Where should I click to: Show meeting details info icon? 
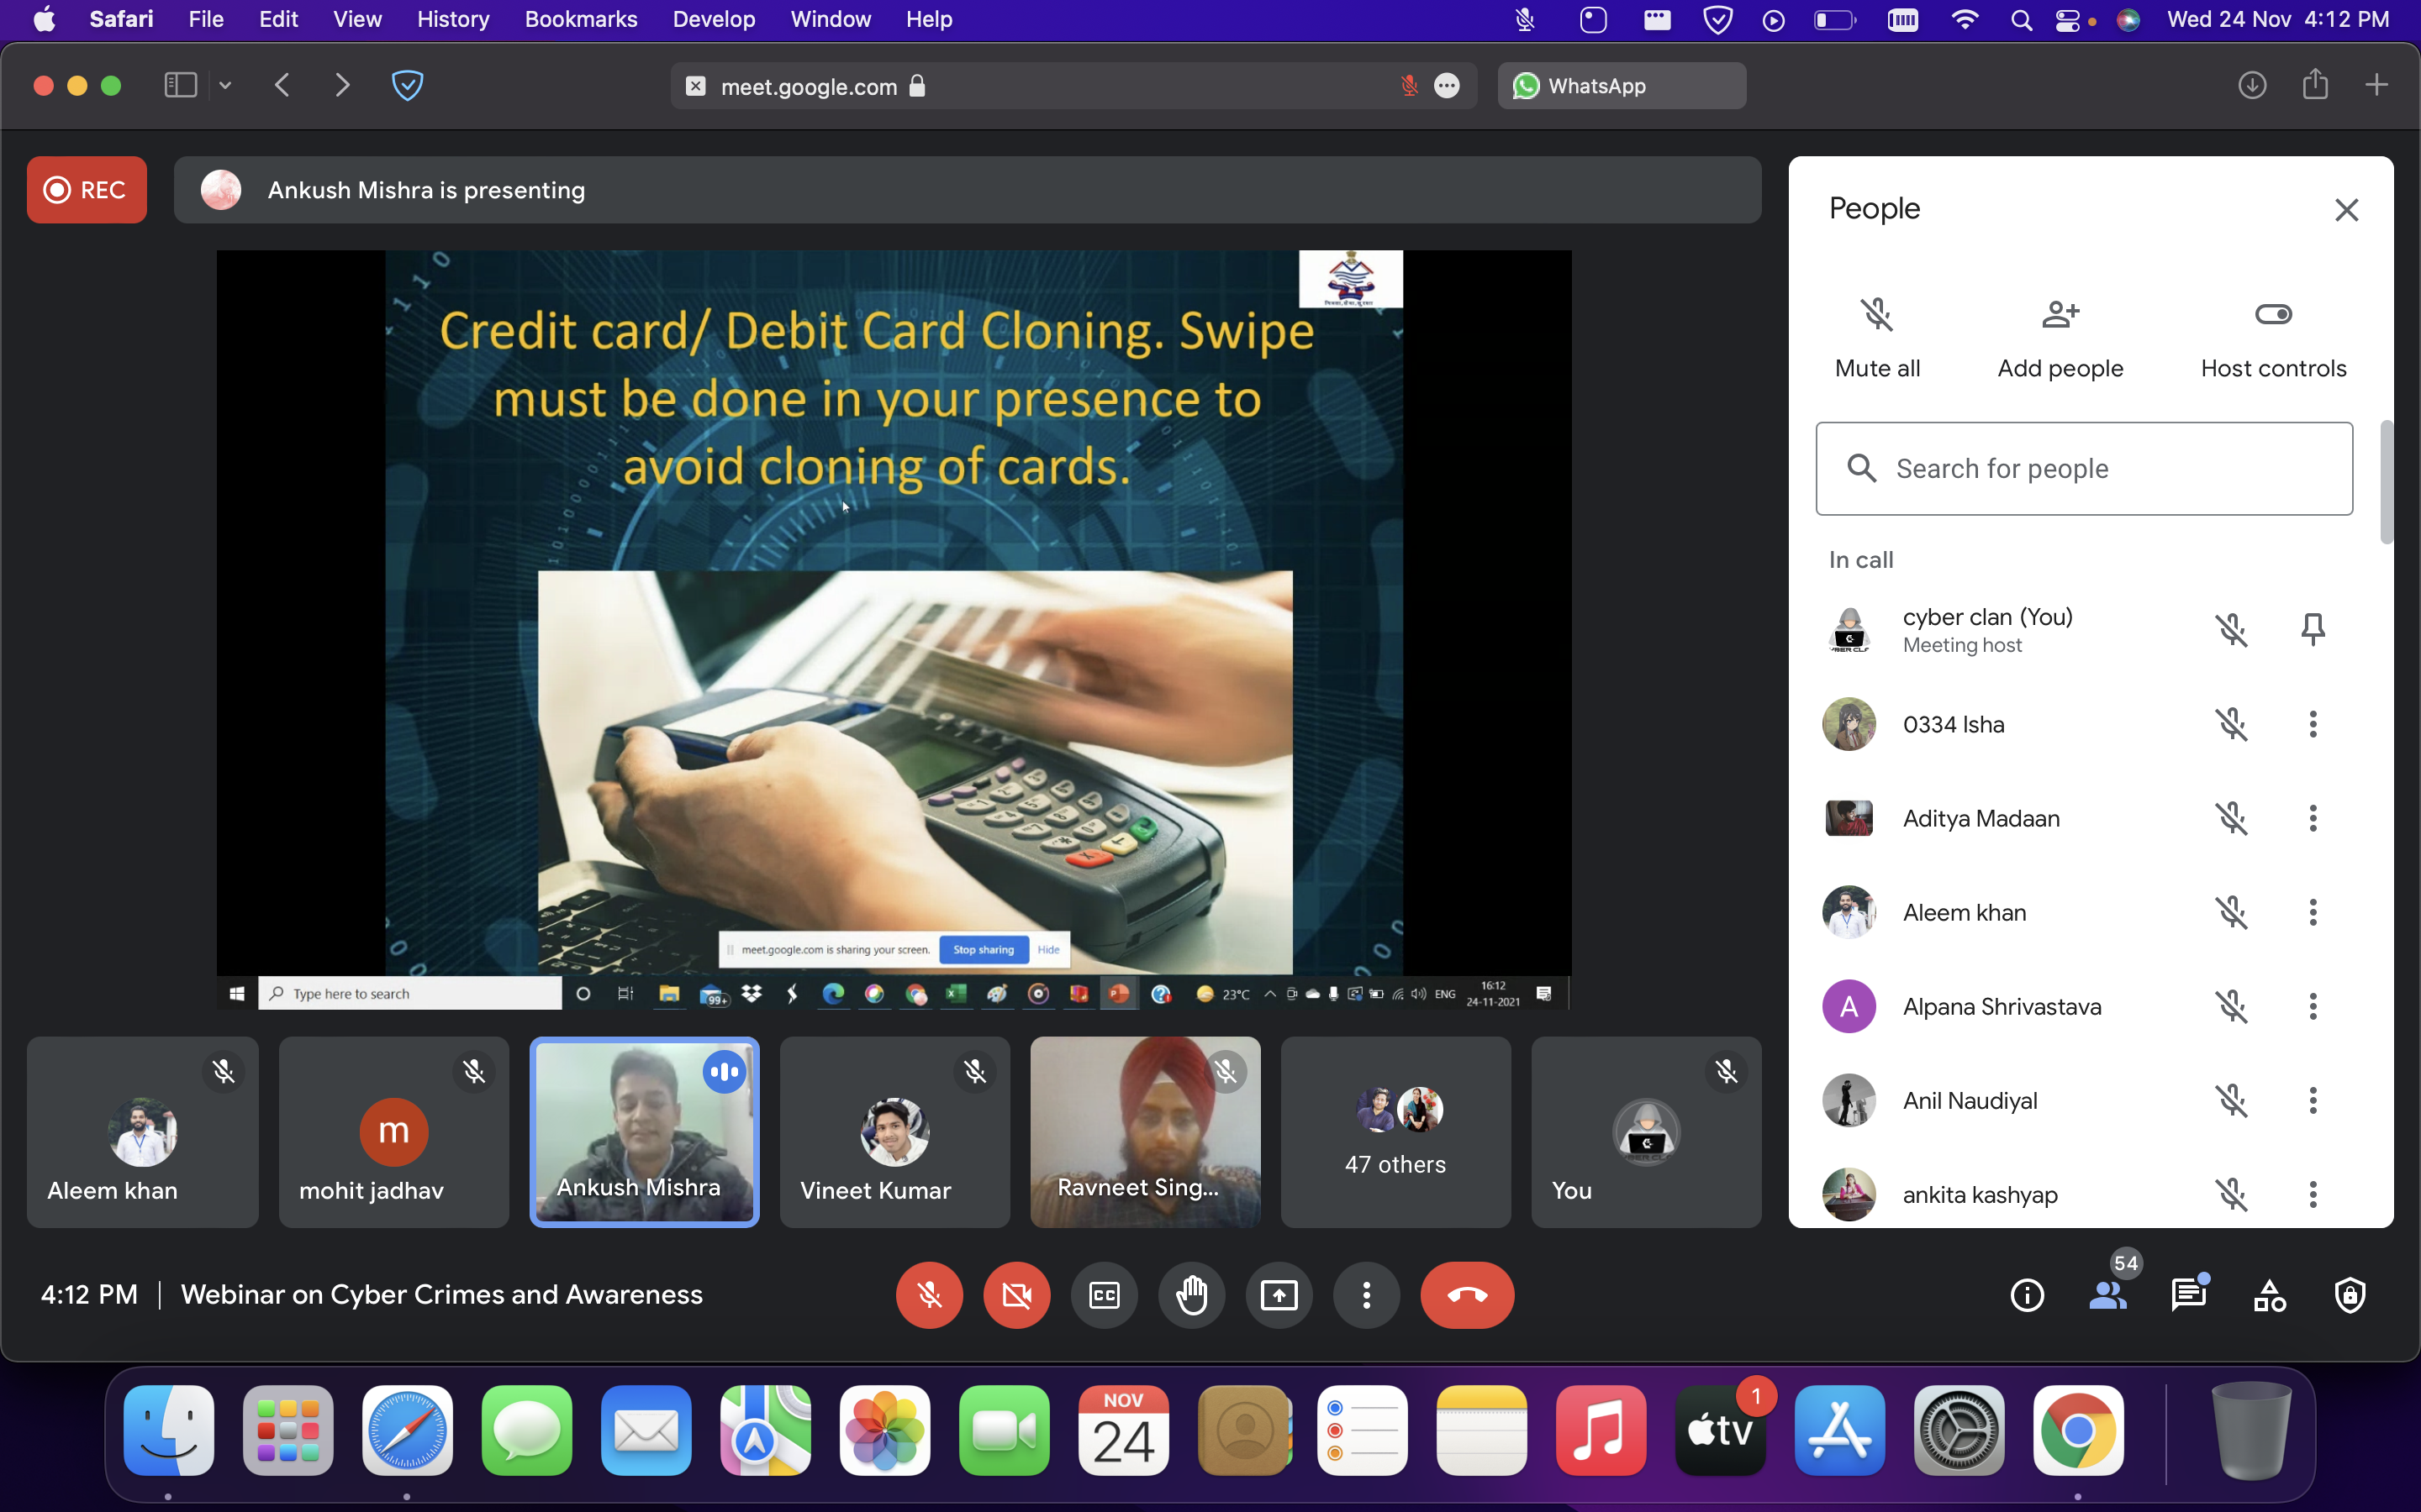2027,1295
